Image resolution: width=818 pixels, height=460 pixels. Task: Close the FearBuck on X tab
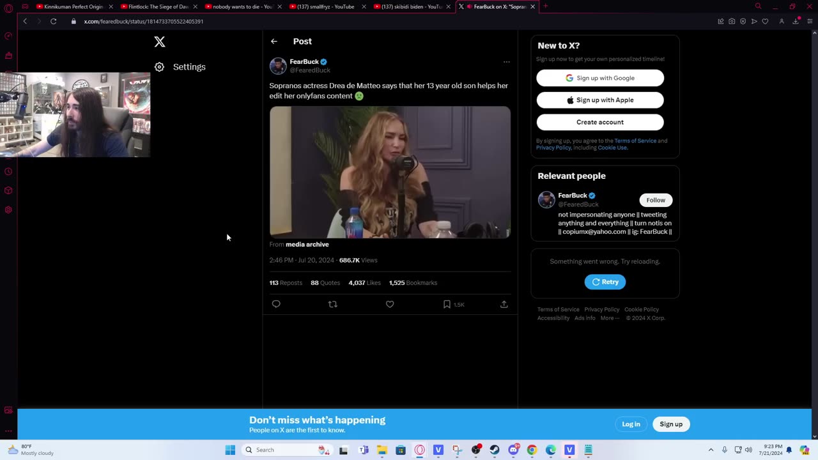(532, 6)
